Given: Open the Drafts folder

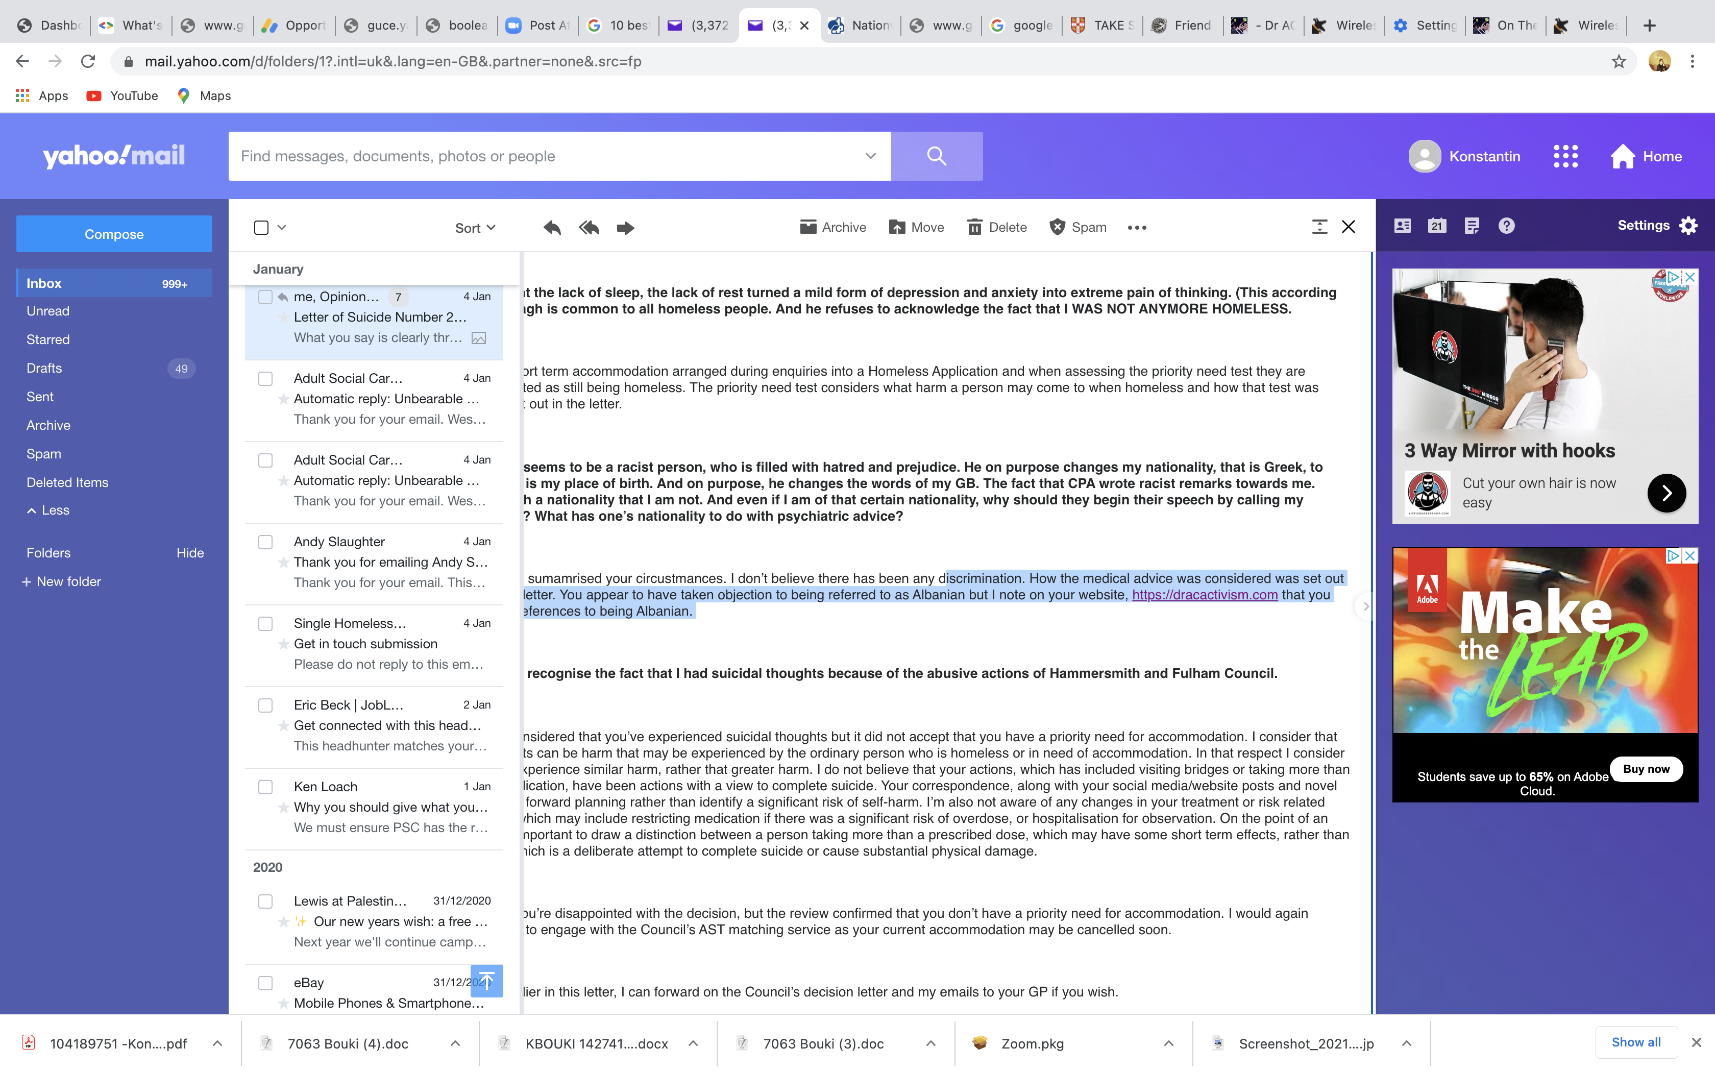Looking at the screenshot, I should (44, 368).
